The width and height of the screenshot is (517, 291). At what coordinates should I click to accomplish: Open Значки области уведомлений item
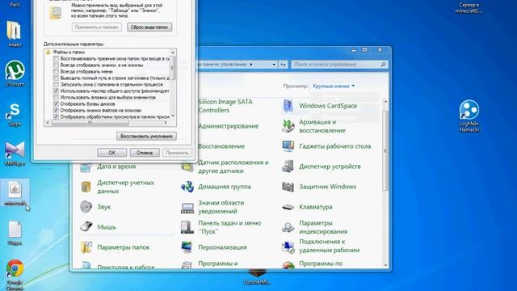(x=212, y=207)
